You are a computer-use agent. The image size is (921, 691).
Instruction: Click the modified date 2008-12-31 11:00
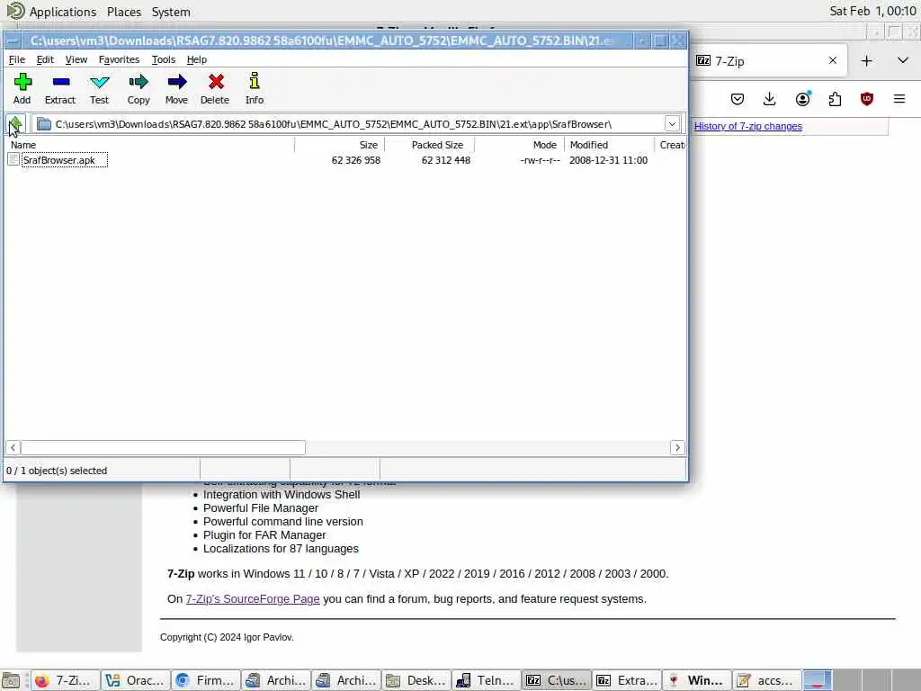click(x=609, y=160)
